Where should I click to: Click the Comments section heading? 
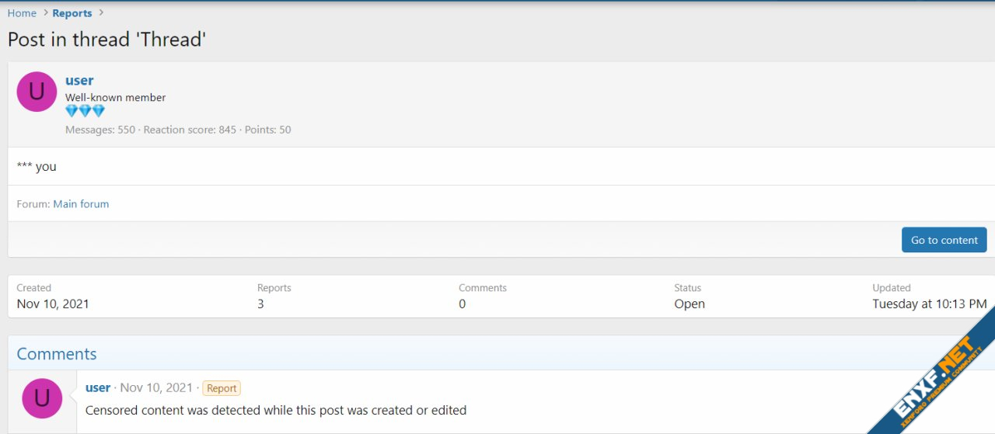(x=57, y=354)
